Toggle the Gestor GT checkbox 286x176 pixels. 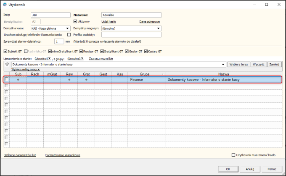tap(127, 52)
